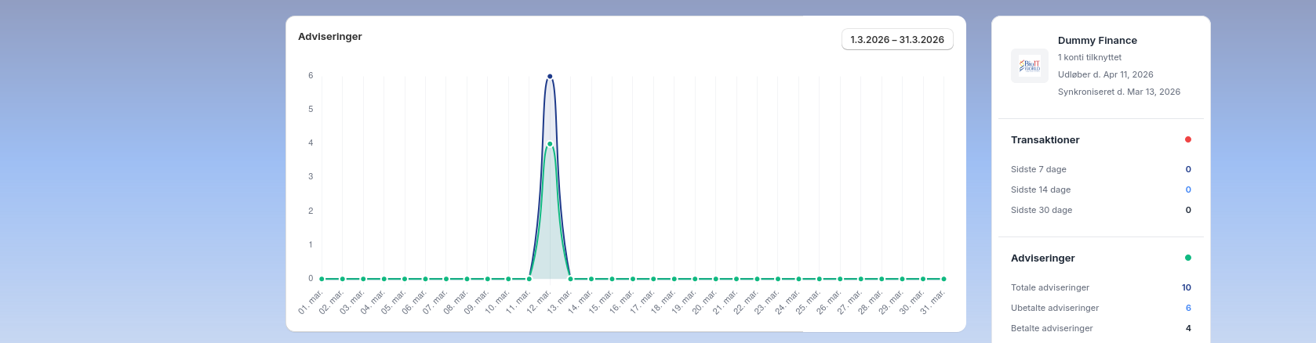Viewport: 1316px width, 343px height.
Task: Click the '1 konti tilknyttet' text
Action: click(1089, 57)
